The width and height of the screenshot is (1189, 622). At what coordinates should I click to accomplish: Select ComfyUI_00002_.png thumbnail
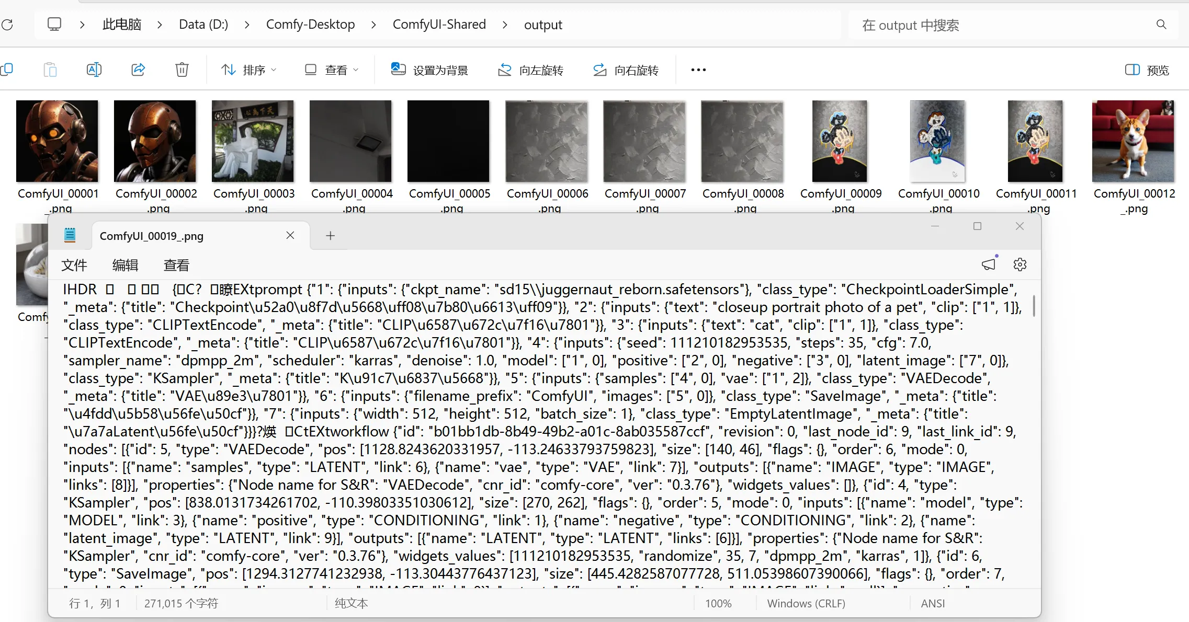tap(155, 141)
